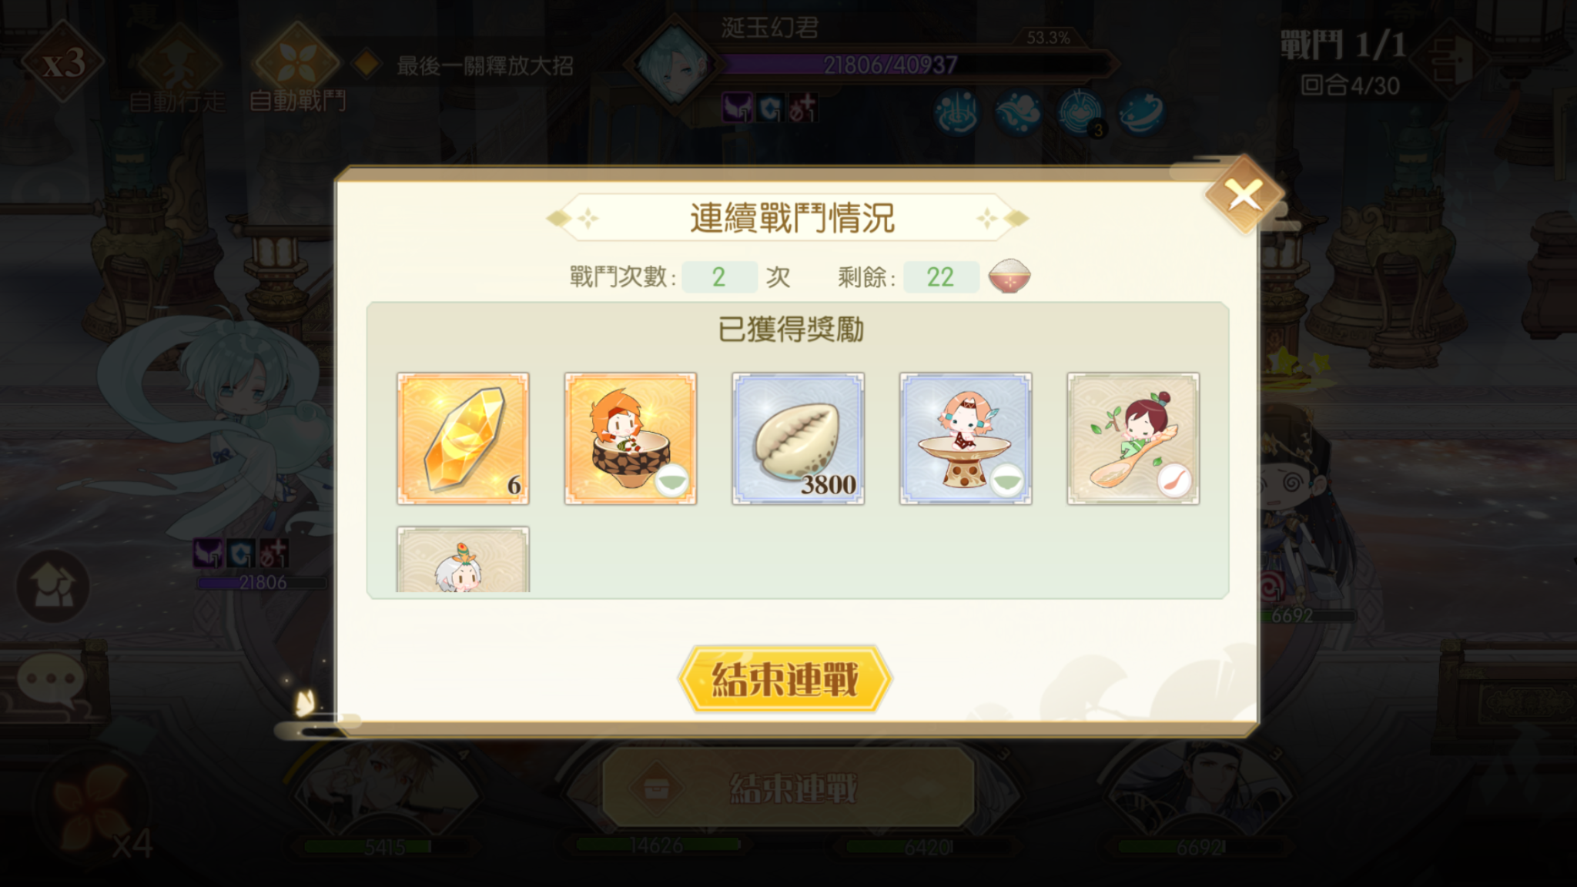Toggle the x3 battle speed
The height and width of the screenshot is (887, 1577).
pos(62,62)
